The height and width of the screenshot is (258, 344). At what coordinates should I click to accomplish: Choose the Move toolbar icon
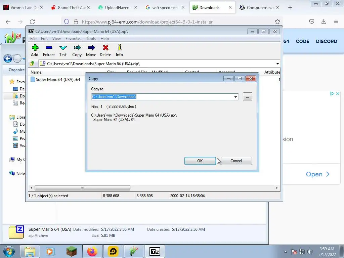[x=91, y=50]
